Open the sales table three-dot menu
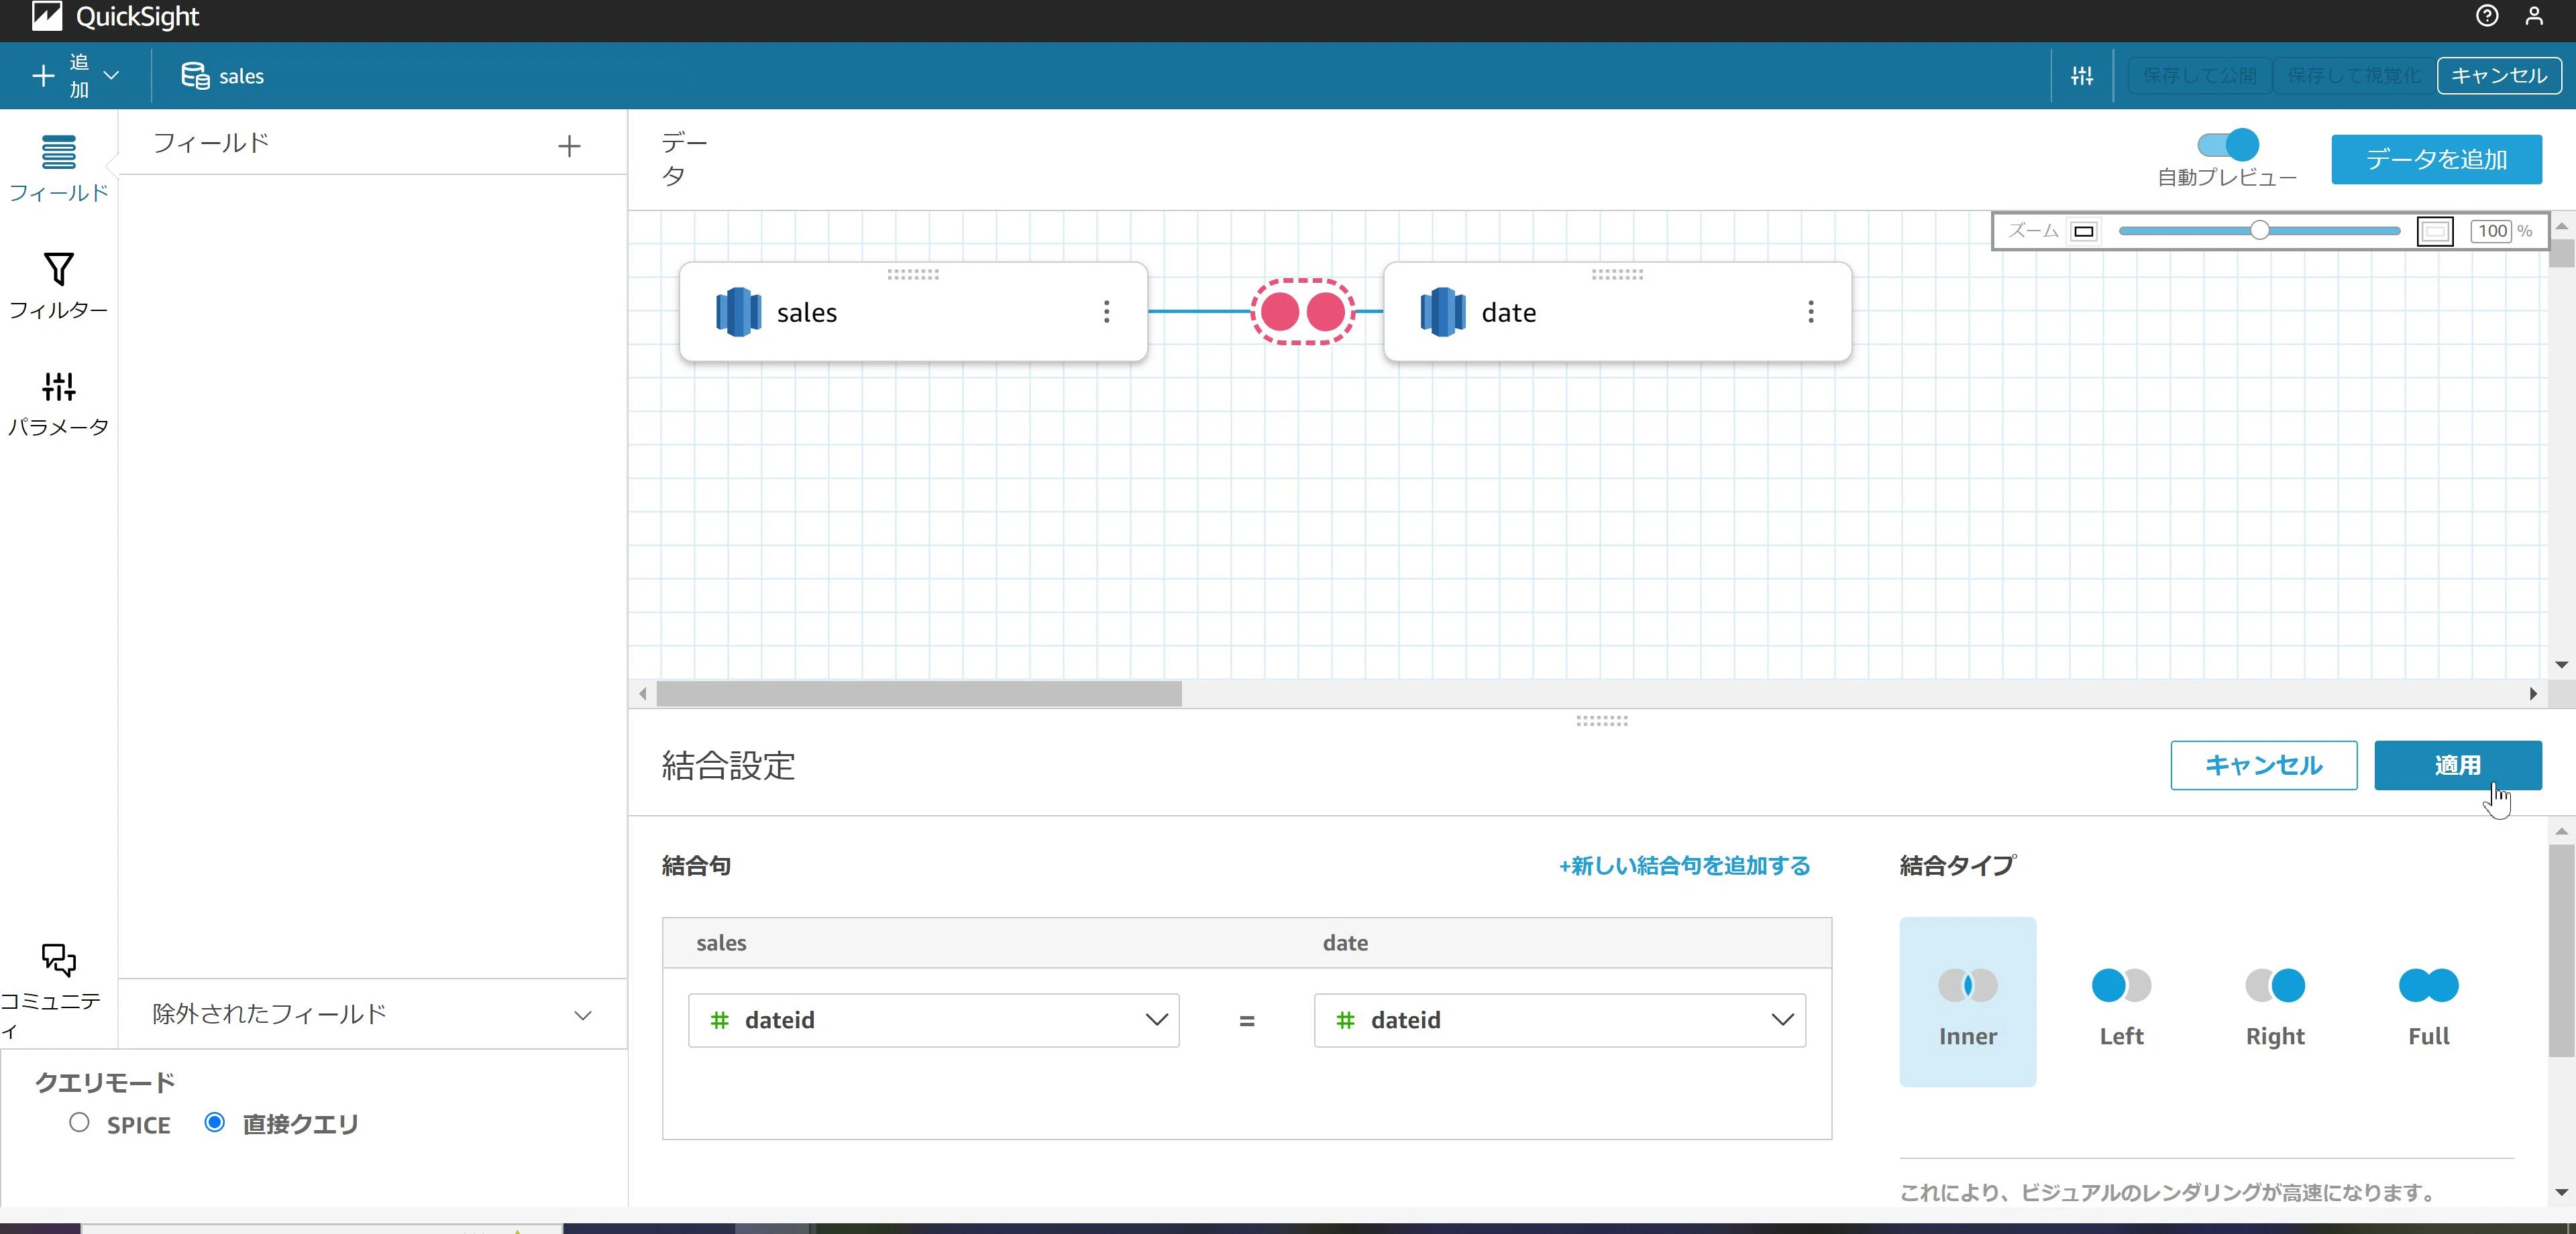The image size is (2576, 1234). click(x=1106, y=312)
